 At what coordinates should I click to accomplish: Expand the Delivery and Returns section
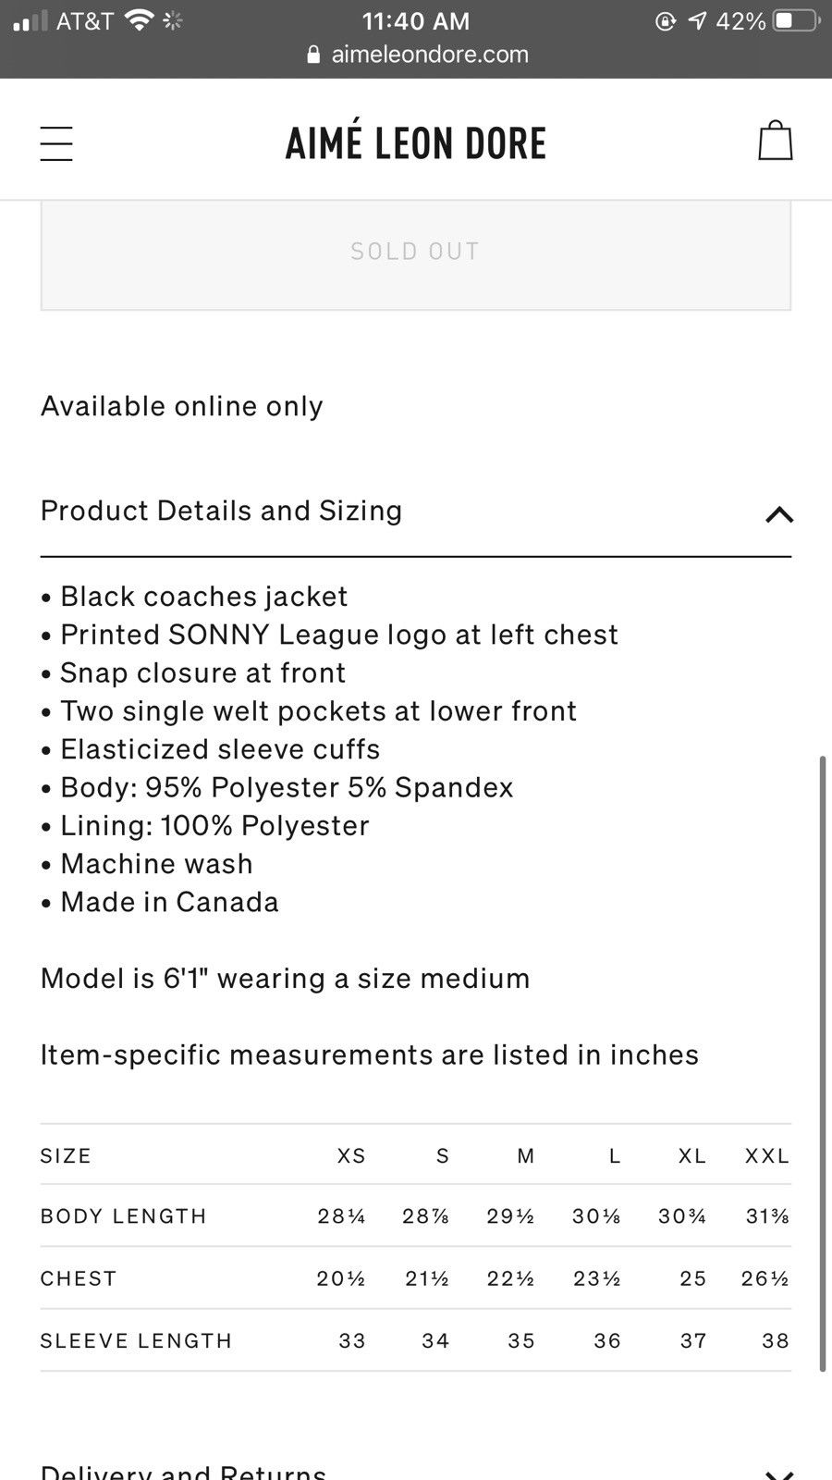click(x=779, y=1473)
